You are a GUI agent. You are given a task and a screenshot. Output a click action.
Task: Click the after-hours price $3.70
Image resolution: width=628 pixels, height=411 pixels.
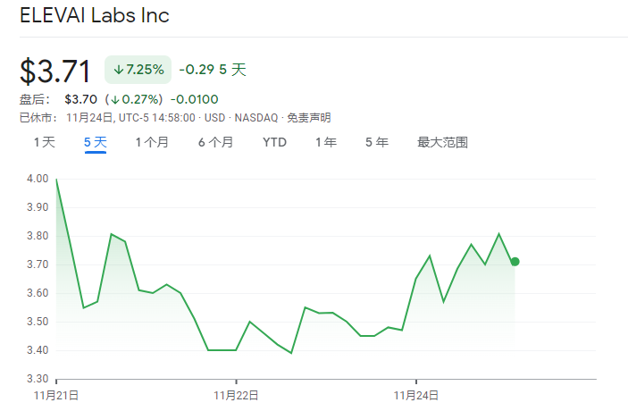point(80,99)
